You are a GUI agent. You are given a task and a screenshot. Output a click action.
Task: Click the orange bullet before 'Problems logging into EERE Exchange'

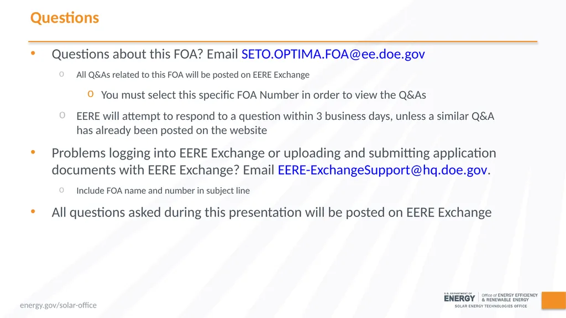pos(33,152)
